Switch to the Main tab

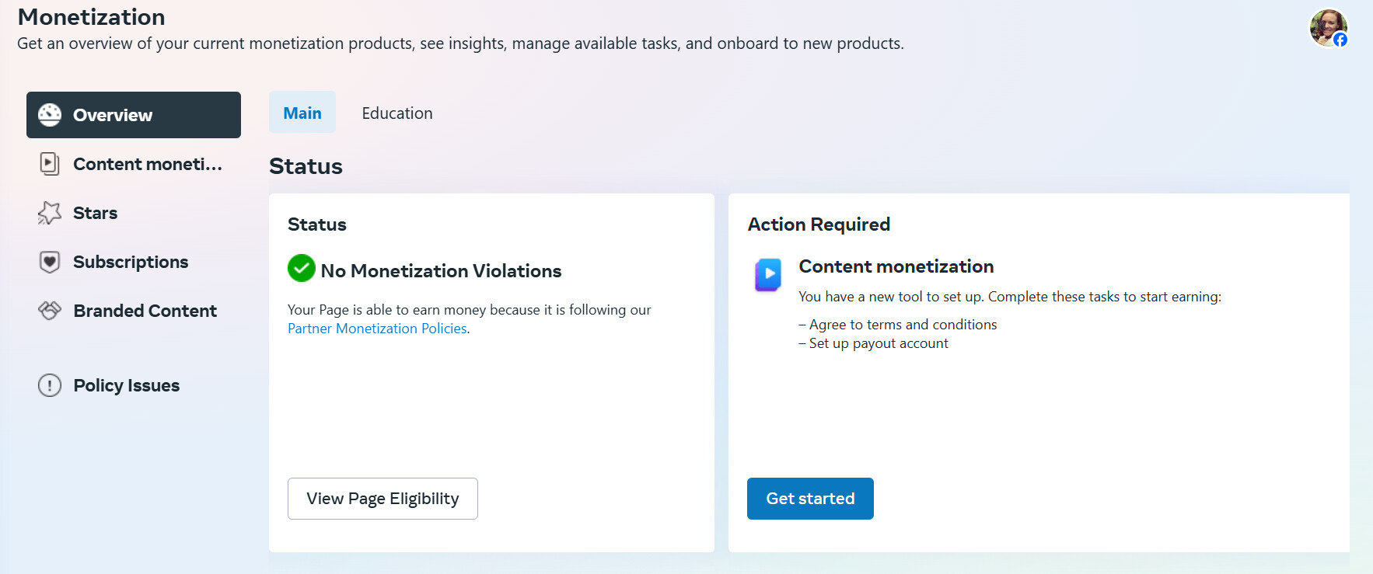point(302,113)
